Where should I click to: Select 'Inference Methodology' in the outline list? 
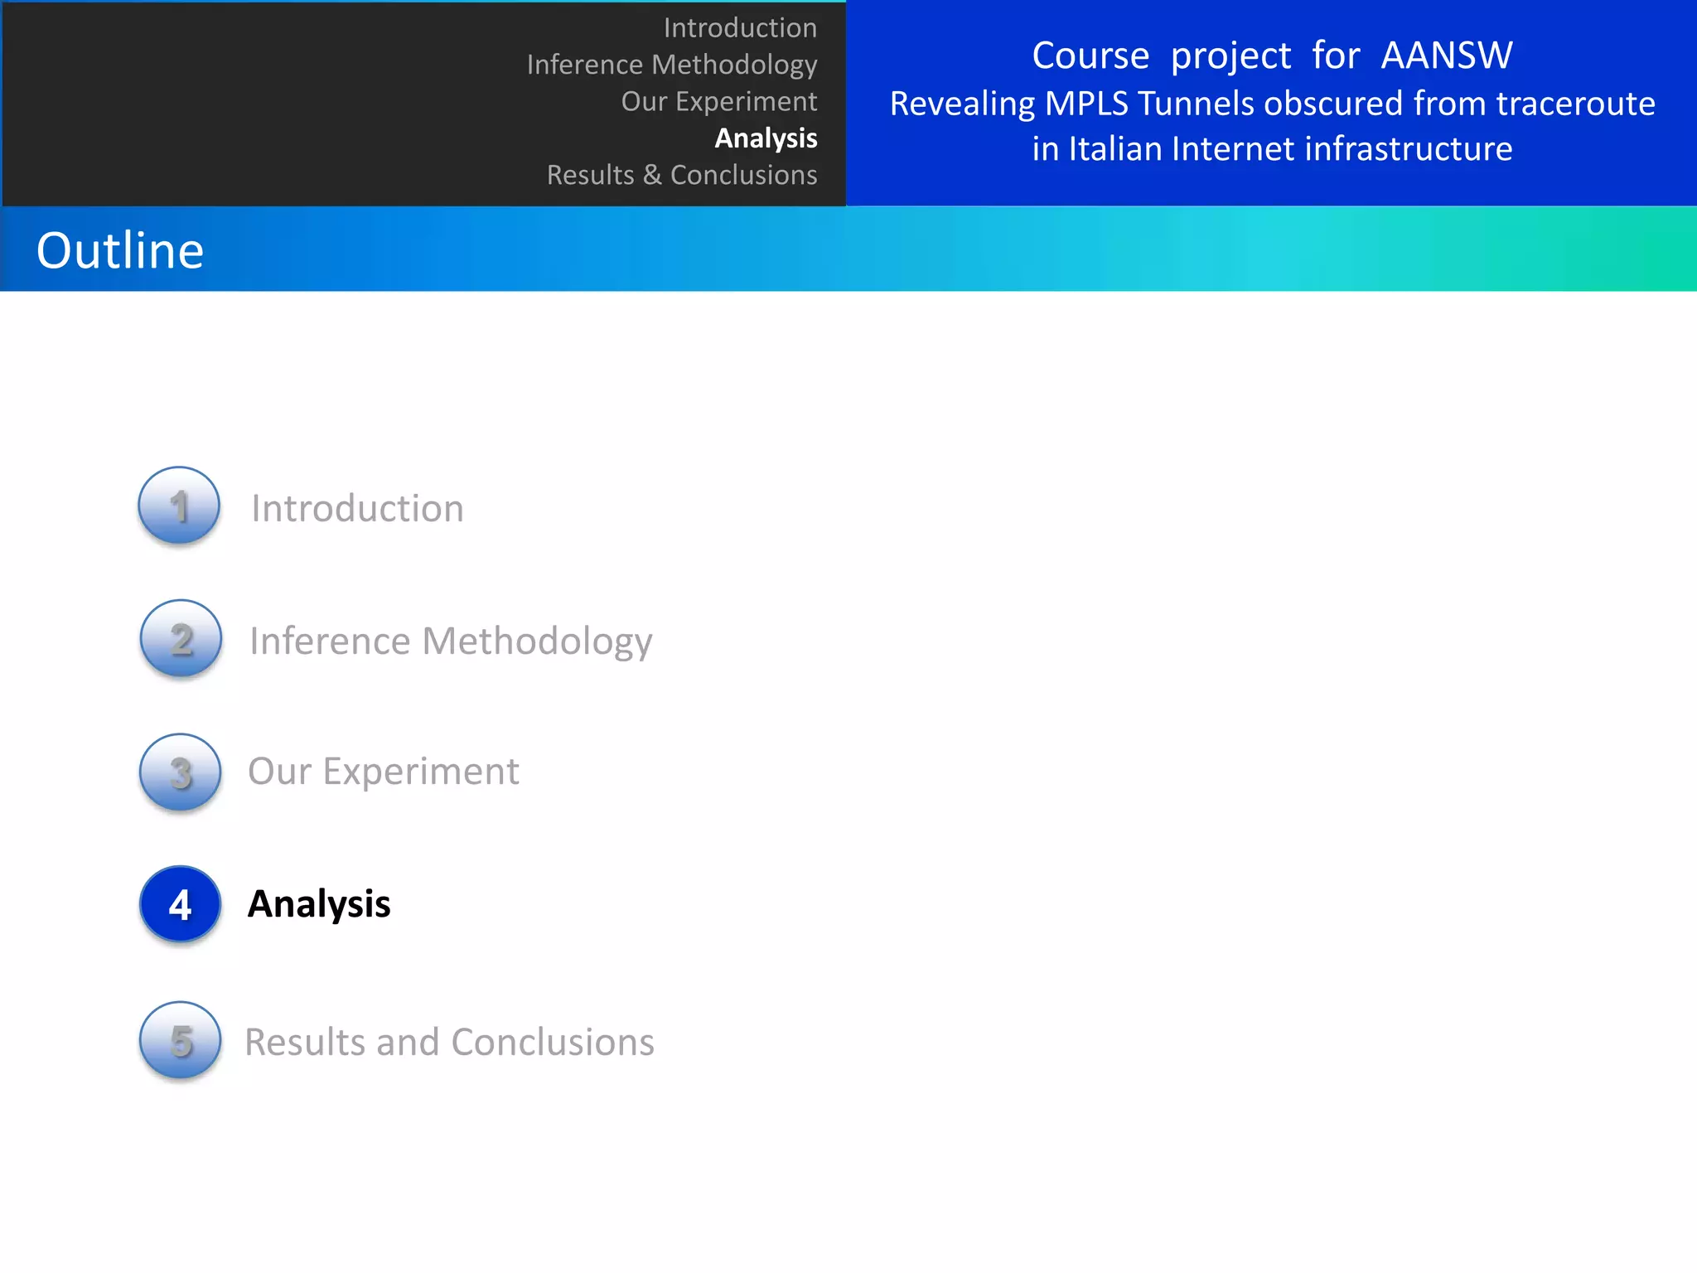pos(451,641)
